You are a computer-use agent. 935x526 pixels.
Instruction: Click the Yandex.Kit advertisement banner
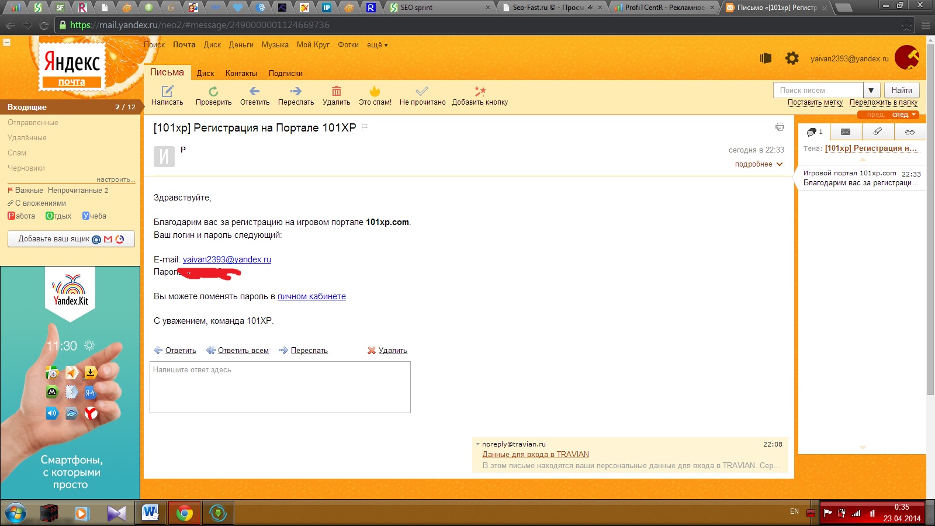pos(70,383)
